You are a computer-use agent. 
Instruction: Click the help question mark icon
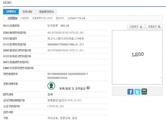[88, 88]
